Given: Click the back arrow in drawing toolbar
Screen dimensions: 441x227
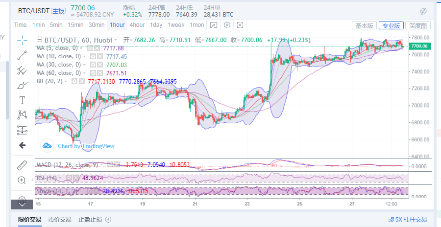Looking at the screenshot, I should pyautogui.click(x=22, y=145).
